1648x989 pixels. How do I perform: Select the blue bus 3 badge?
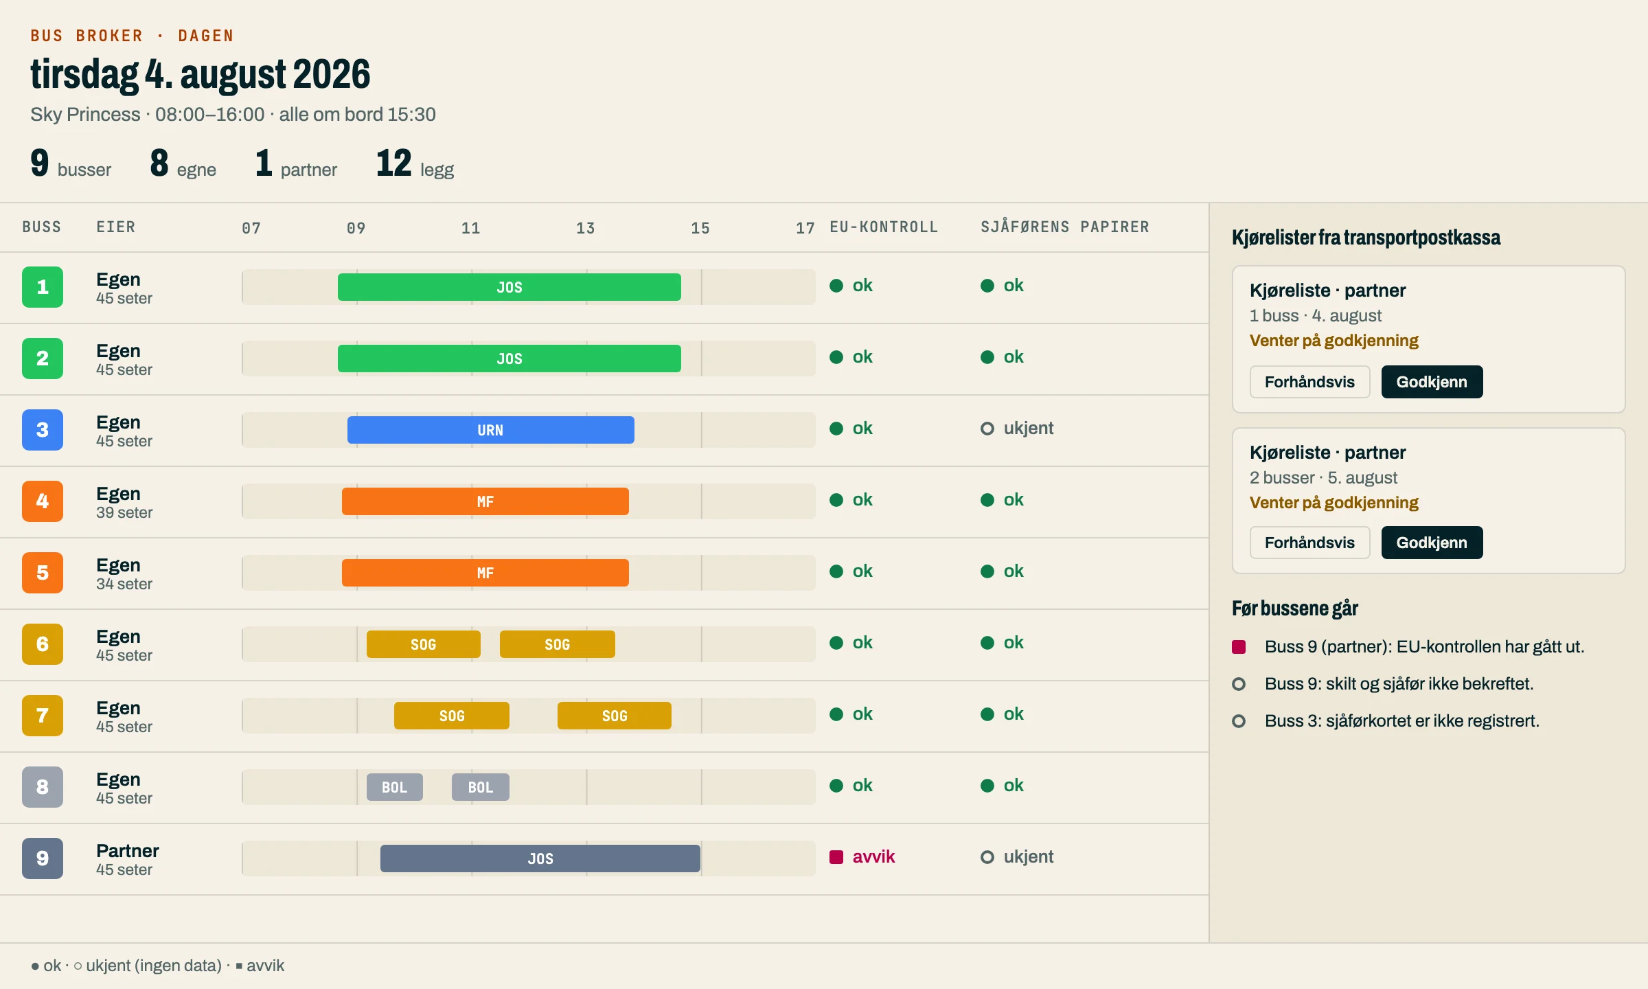(x=43, y=430)
